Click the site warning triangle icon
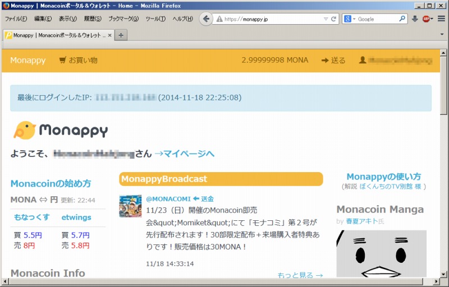The height and width of the screenshot is (287, 449). [x=219, y=19]
